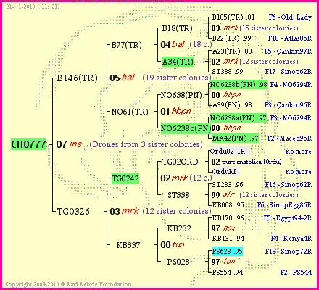The height and width of the screenshot is (290, 319).
Task: Click the 07 ins drones text
Action: (130, 144)
